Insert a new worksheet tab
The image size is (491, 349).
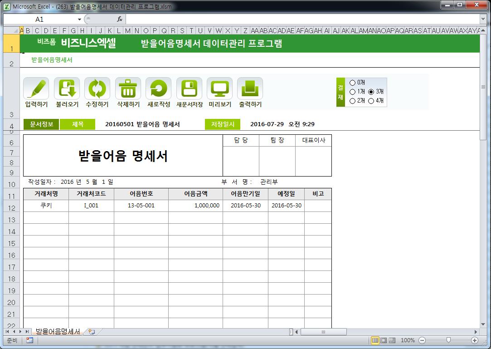point(92,332)
